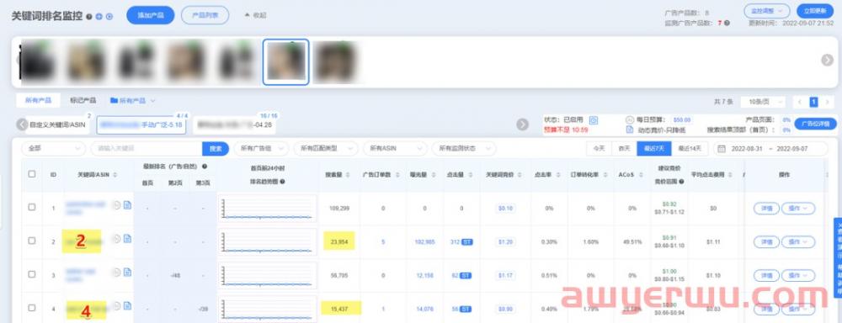842x323 pixels.
Task: Open document icon in keyword row 1
Action: coord(127,204)
